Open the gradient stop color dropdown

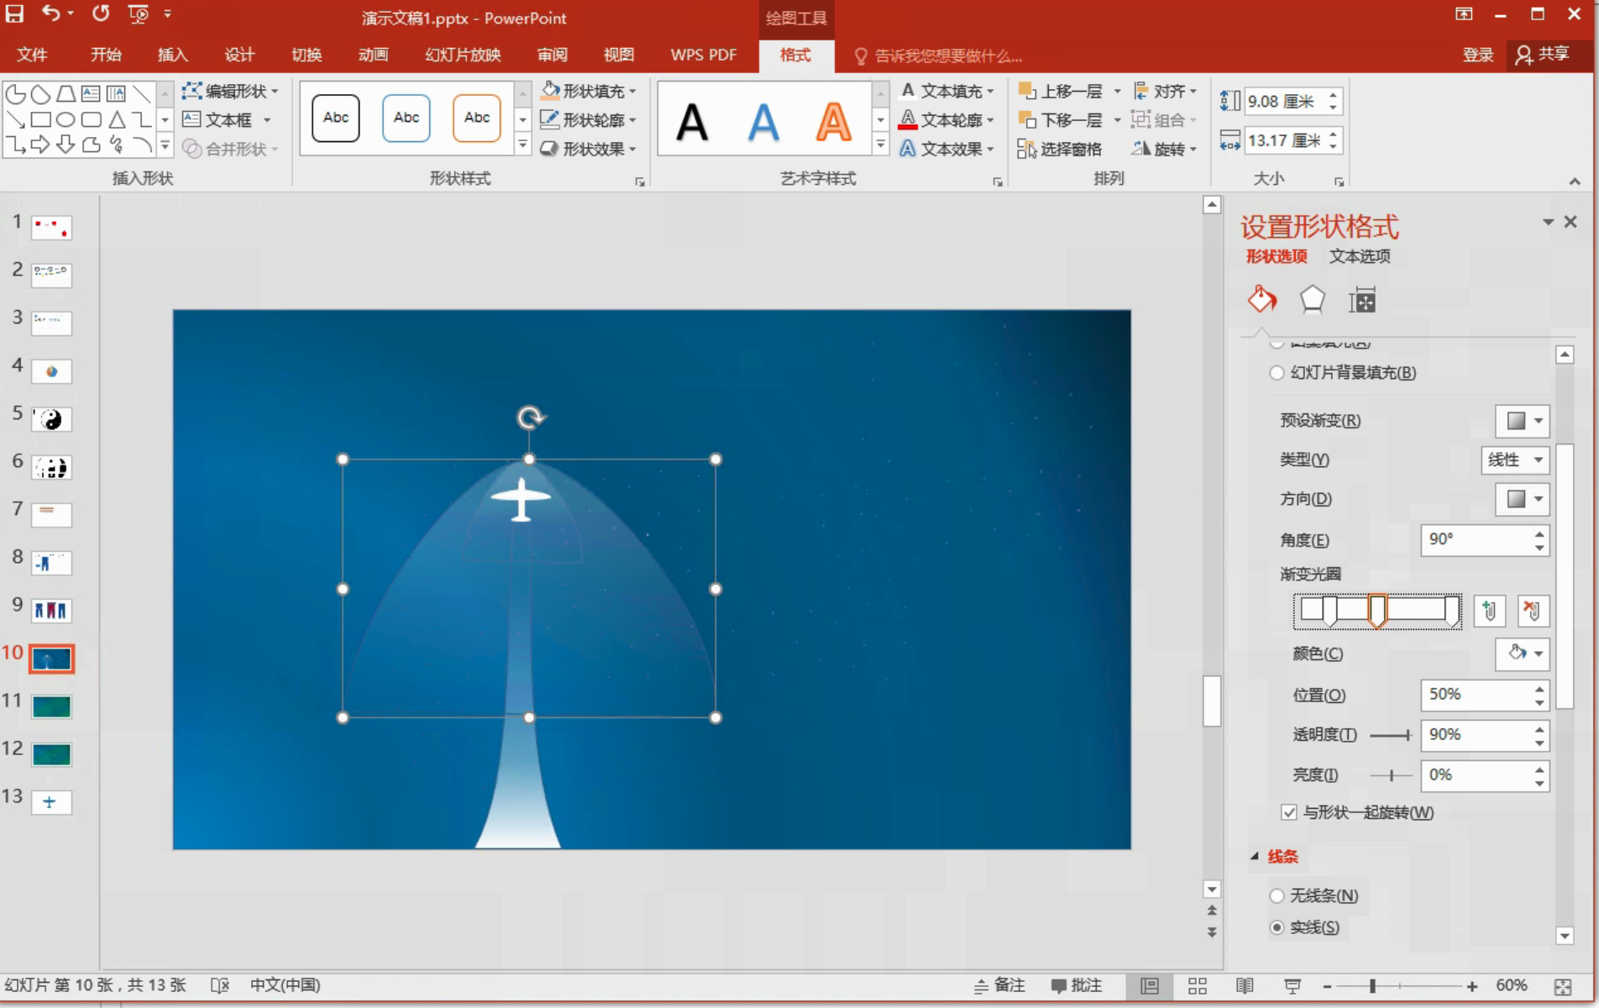pyautogui.click(x=1522, y=654)
